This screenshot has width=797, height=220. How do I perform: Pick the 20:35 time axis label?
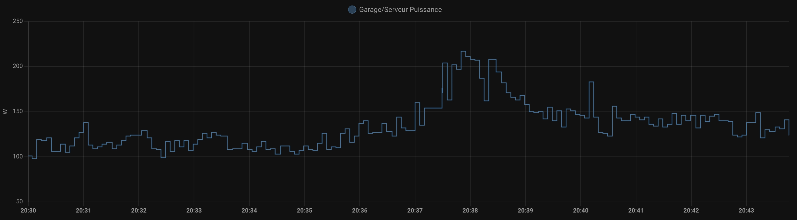coord(305,211)
